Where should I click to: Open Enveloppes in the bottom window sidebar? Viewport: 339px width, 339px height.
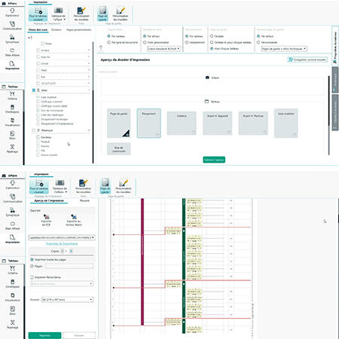(12, 284)
